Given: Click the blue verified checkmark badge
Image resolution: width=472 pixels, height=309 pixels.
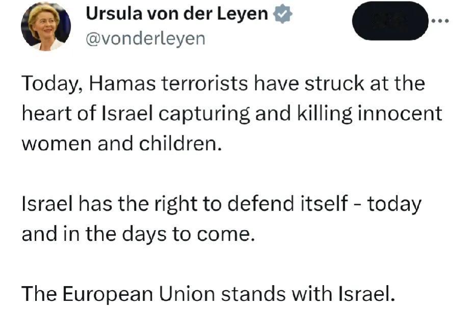Looking at the screenshot, I should (282, 14).
